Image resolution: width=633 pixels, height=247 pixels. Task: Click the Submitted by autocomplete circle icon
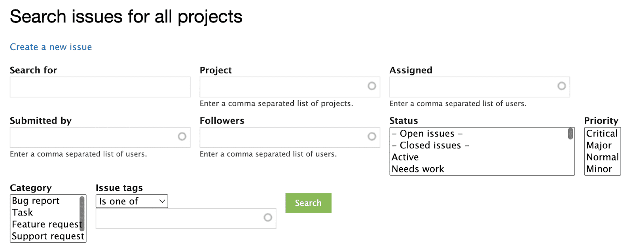tap(182, 137)
